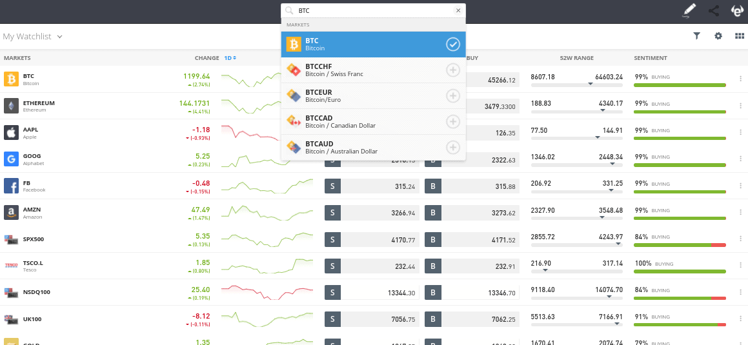
Task: Toggle the BTC checkmark in search results
Action: 452,44
